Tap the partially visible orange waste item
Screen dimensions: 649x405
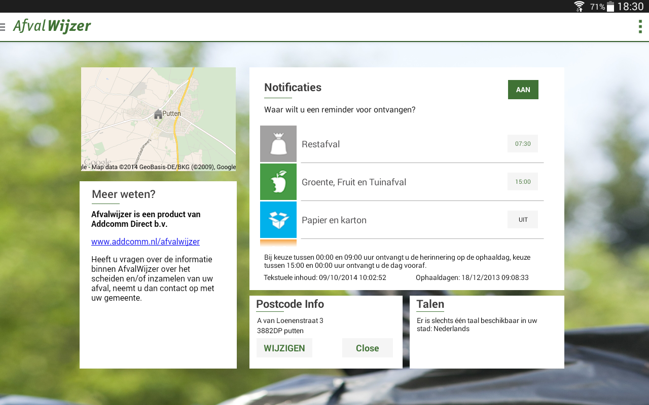click(x=278, y=243)
